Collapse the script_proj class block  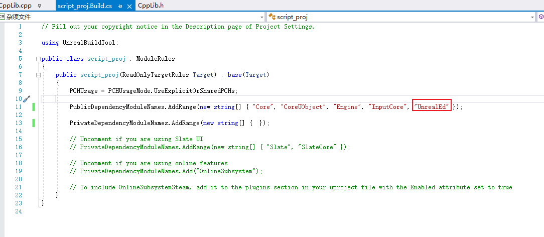pyautogui.click(x=38, y=59)
